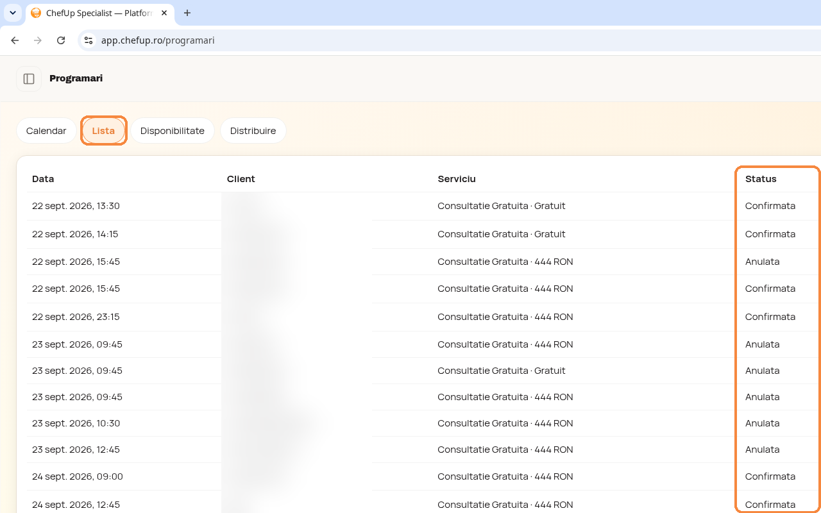Click Confirmata status in the 14:15 row

(770, 234)
